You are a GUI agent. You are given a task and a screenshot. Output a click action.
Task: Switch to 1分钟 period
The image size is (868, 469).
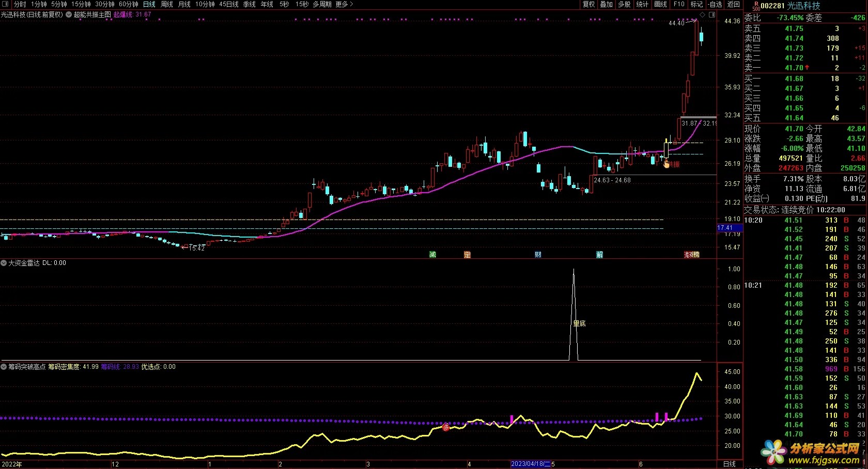click(39, 4)
